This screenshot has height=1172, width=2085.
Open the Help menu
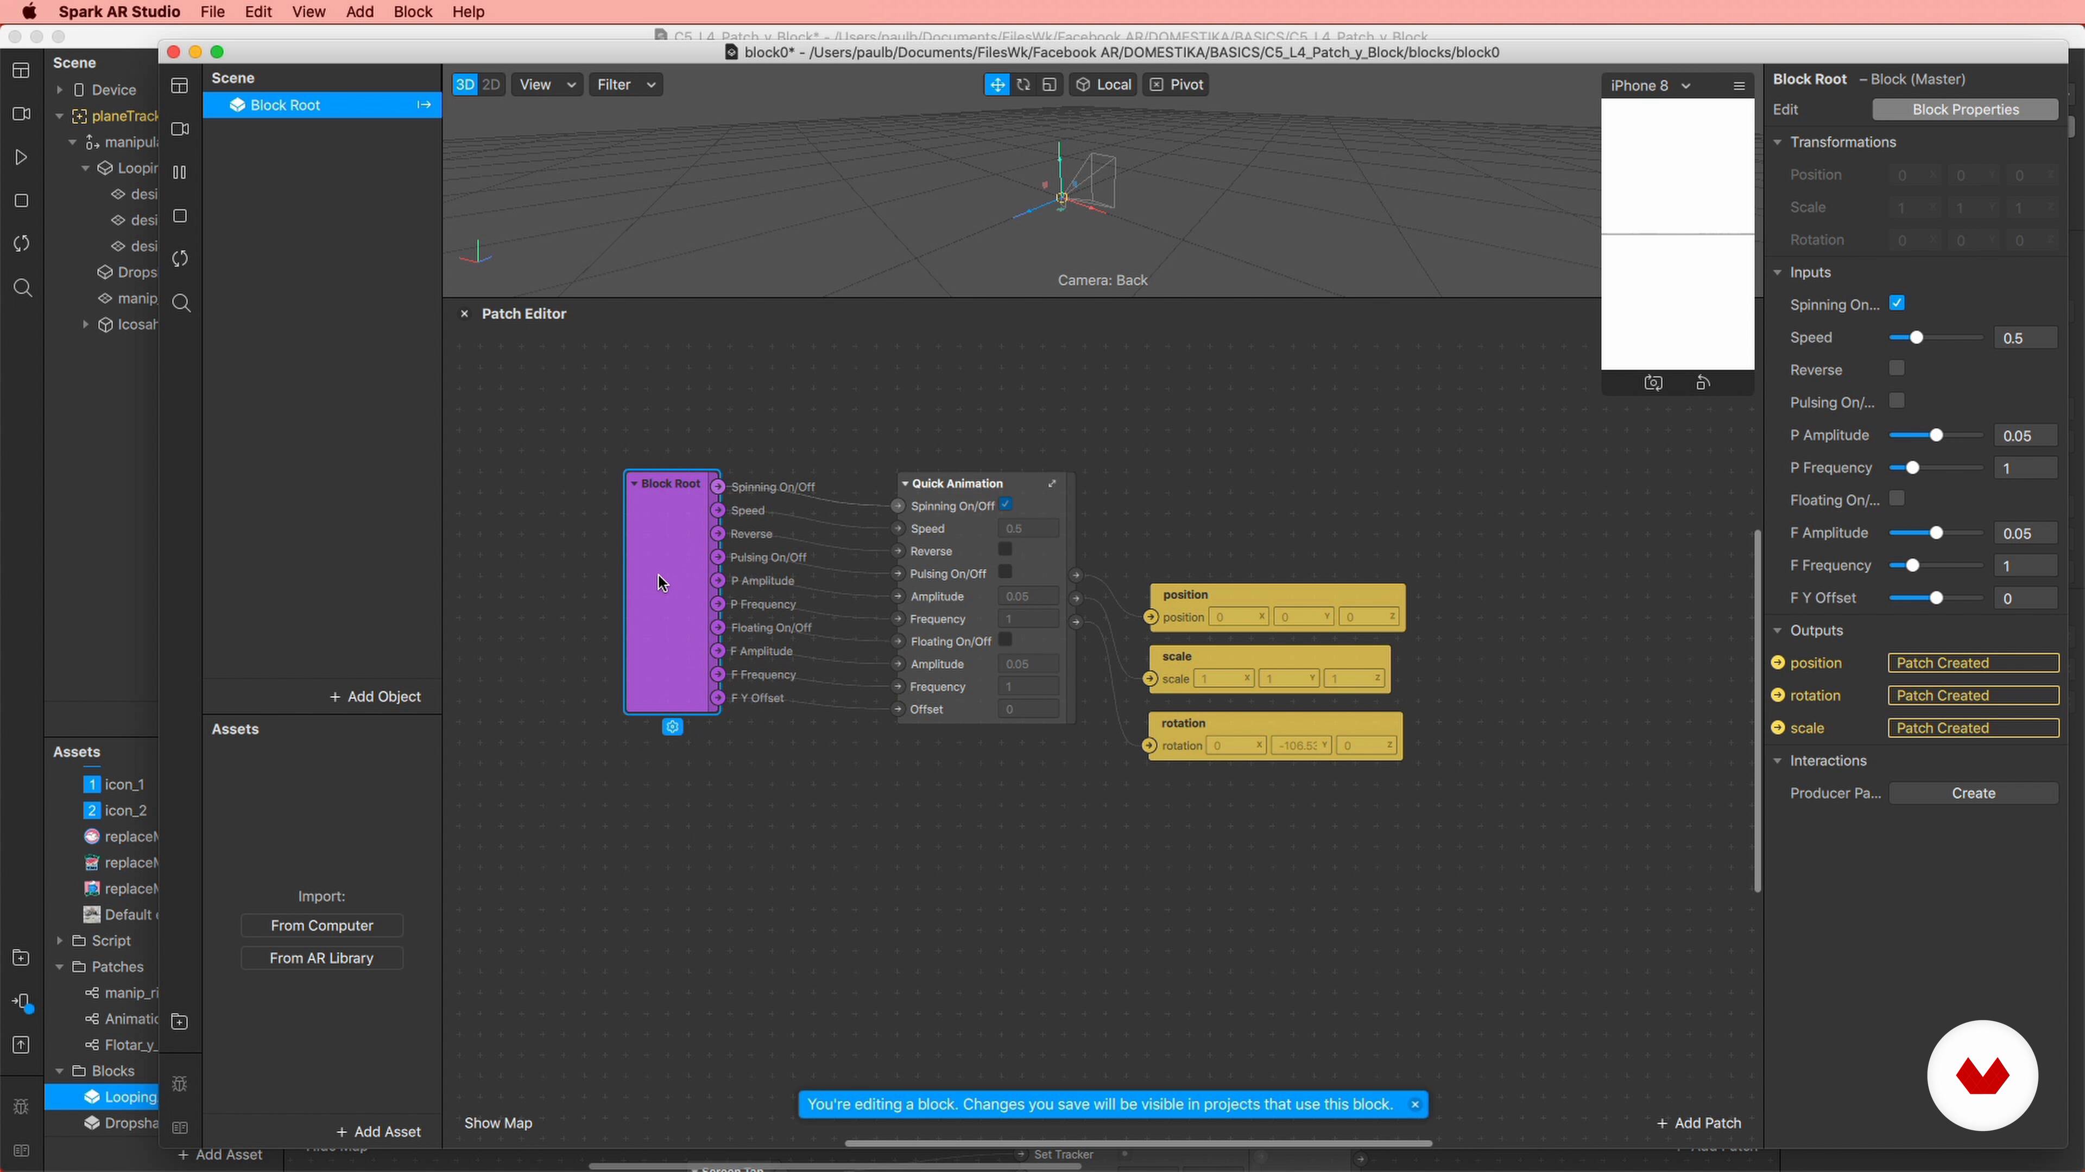468,12
